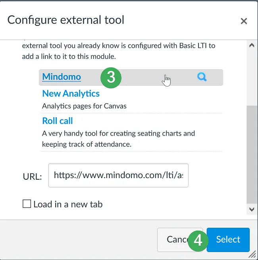The image size is (258, 260).
Task: Click the magnifier icon in the Mindomo row
Action: click(202, 77)
